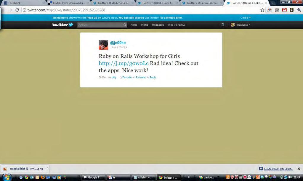
Task: Click the #NewTwitter hashtag in banner
Action: click(x=77, y=18)
